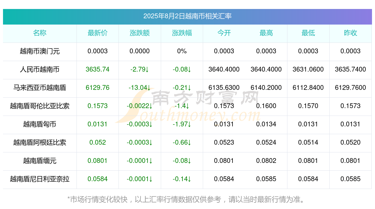Select the 越南盾缅元 row name
The width and height of the screenshot is (375, 209).
(40, 161)
